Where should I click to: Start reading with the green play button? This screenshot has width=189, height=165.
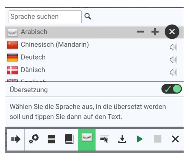click(140, 139)
